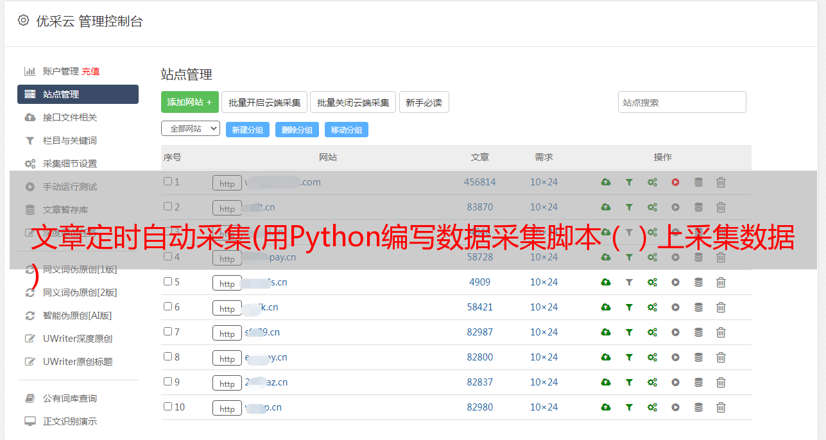Tick the checkbox for site row 2

[168, 207]
